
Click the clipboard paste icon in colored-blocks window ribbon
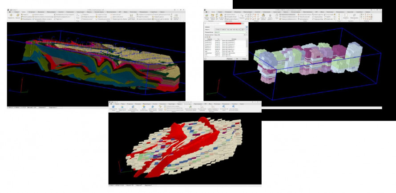pos(221,15)
